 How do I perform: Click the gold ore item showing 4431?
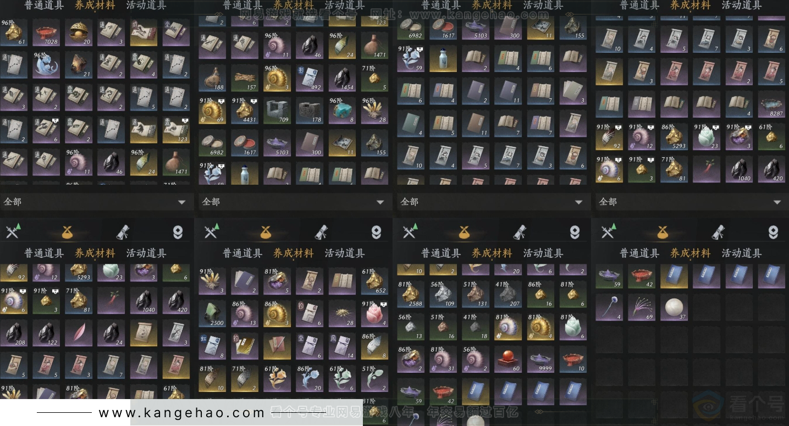[244, 111]
